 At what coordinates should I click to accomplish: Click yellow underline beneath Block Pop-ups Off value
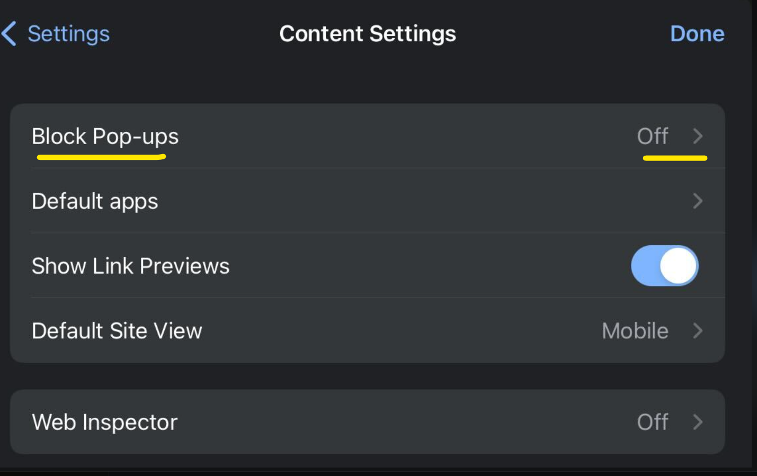[x=675, y=157]
